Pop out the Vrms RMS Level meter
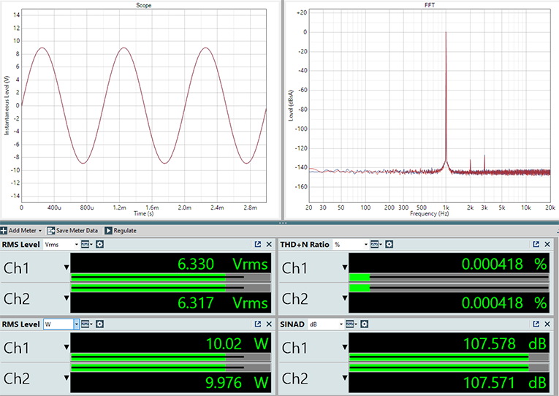 click(257, 244)
